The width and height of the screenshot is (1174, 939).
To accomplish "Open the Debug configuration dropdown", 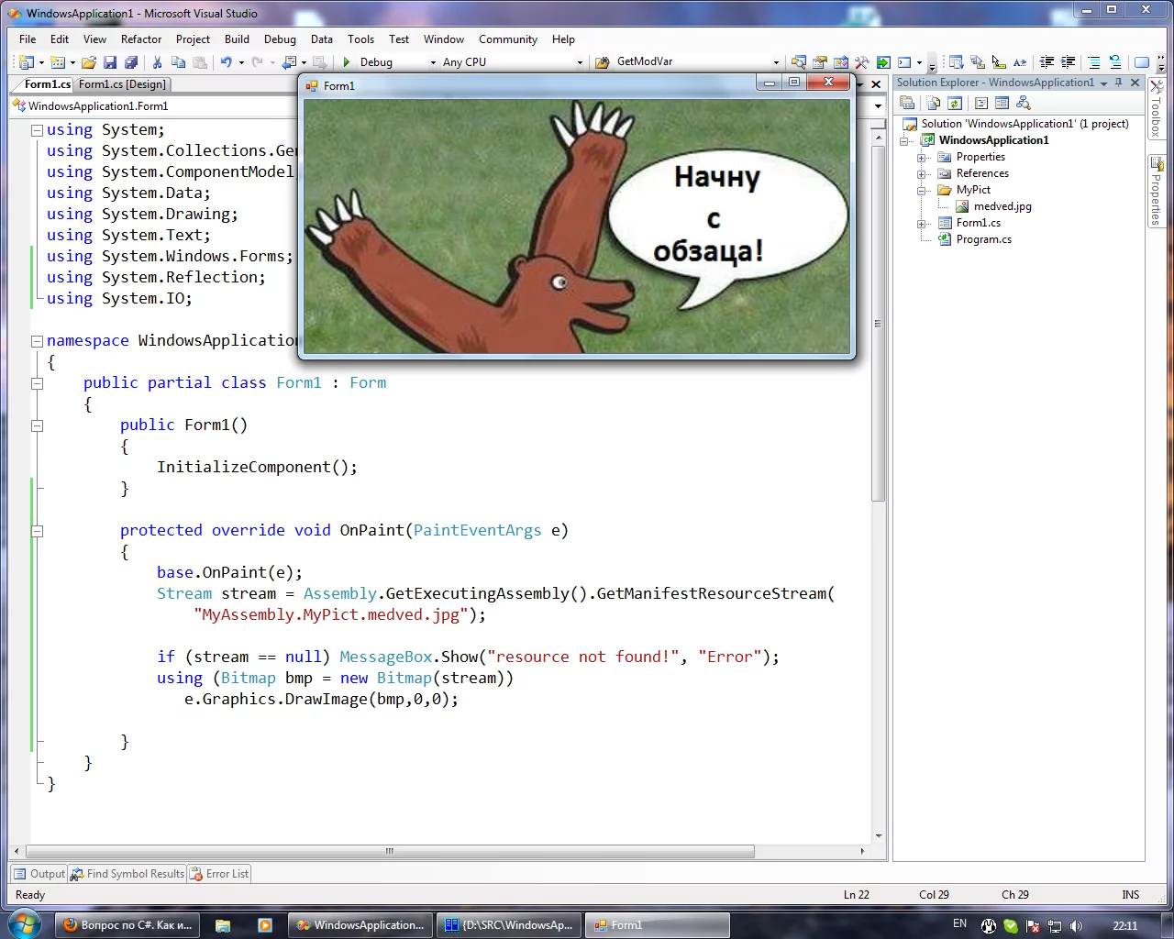I will tap(433, 62).
